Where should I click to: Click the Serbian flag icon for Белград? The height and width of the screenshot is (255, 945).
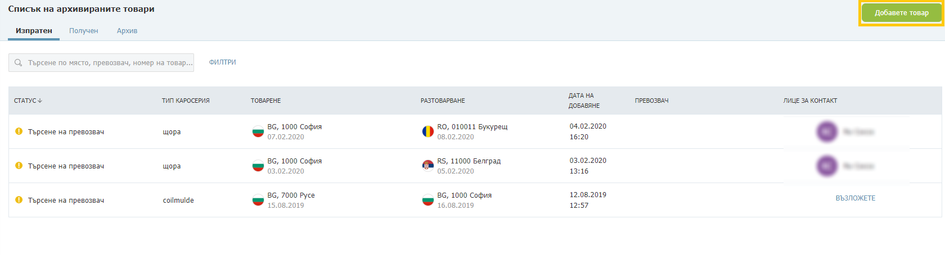tap(428, 166)
